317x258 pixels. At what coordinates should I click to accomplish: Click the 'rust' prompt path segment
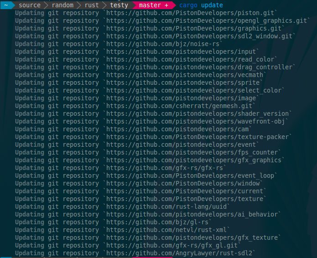coord(92,5)
